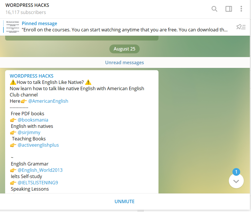The height and width of the screenshot is (212, 251).
Task: Open the search icon in channel header
Action: 214,9
